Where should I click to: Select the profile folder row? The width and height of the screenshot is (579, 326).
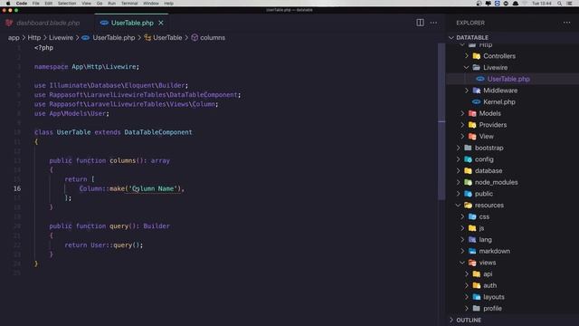(x=513, y=308)
